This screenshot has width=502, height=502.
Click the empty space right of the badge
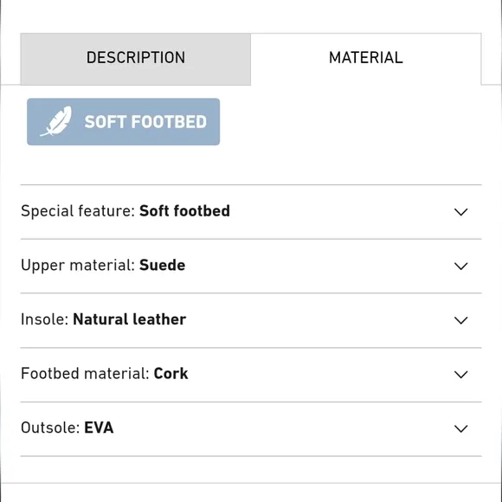[x=351, y=122]
